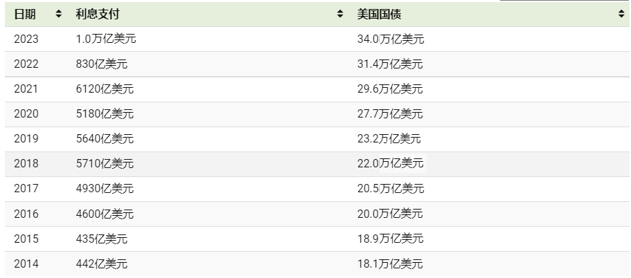Viewport: 631px width, 278px height.
Task: Click the 27.7万亿美元 debt cell
Action: [390, 114]
